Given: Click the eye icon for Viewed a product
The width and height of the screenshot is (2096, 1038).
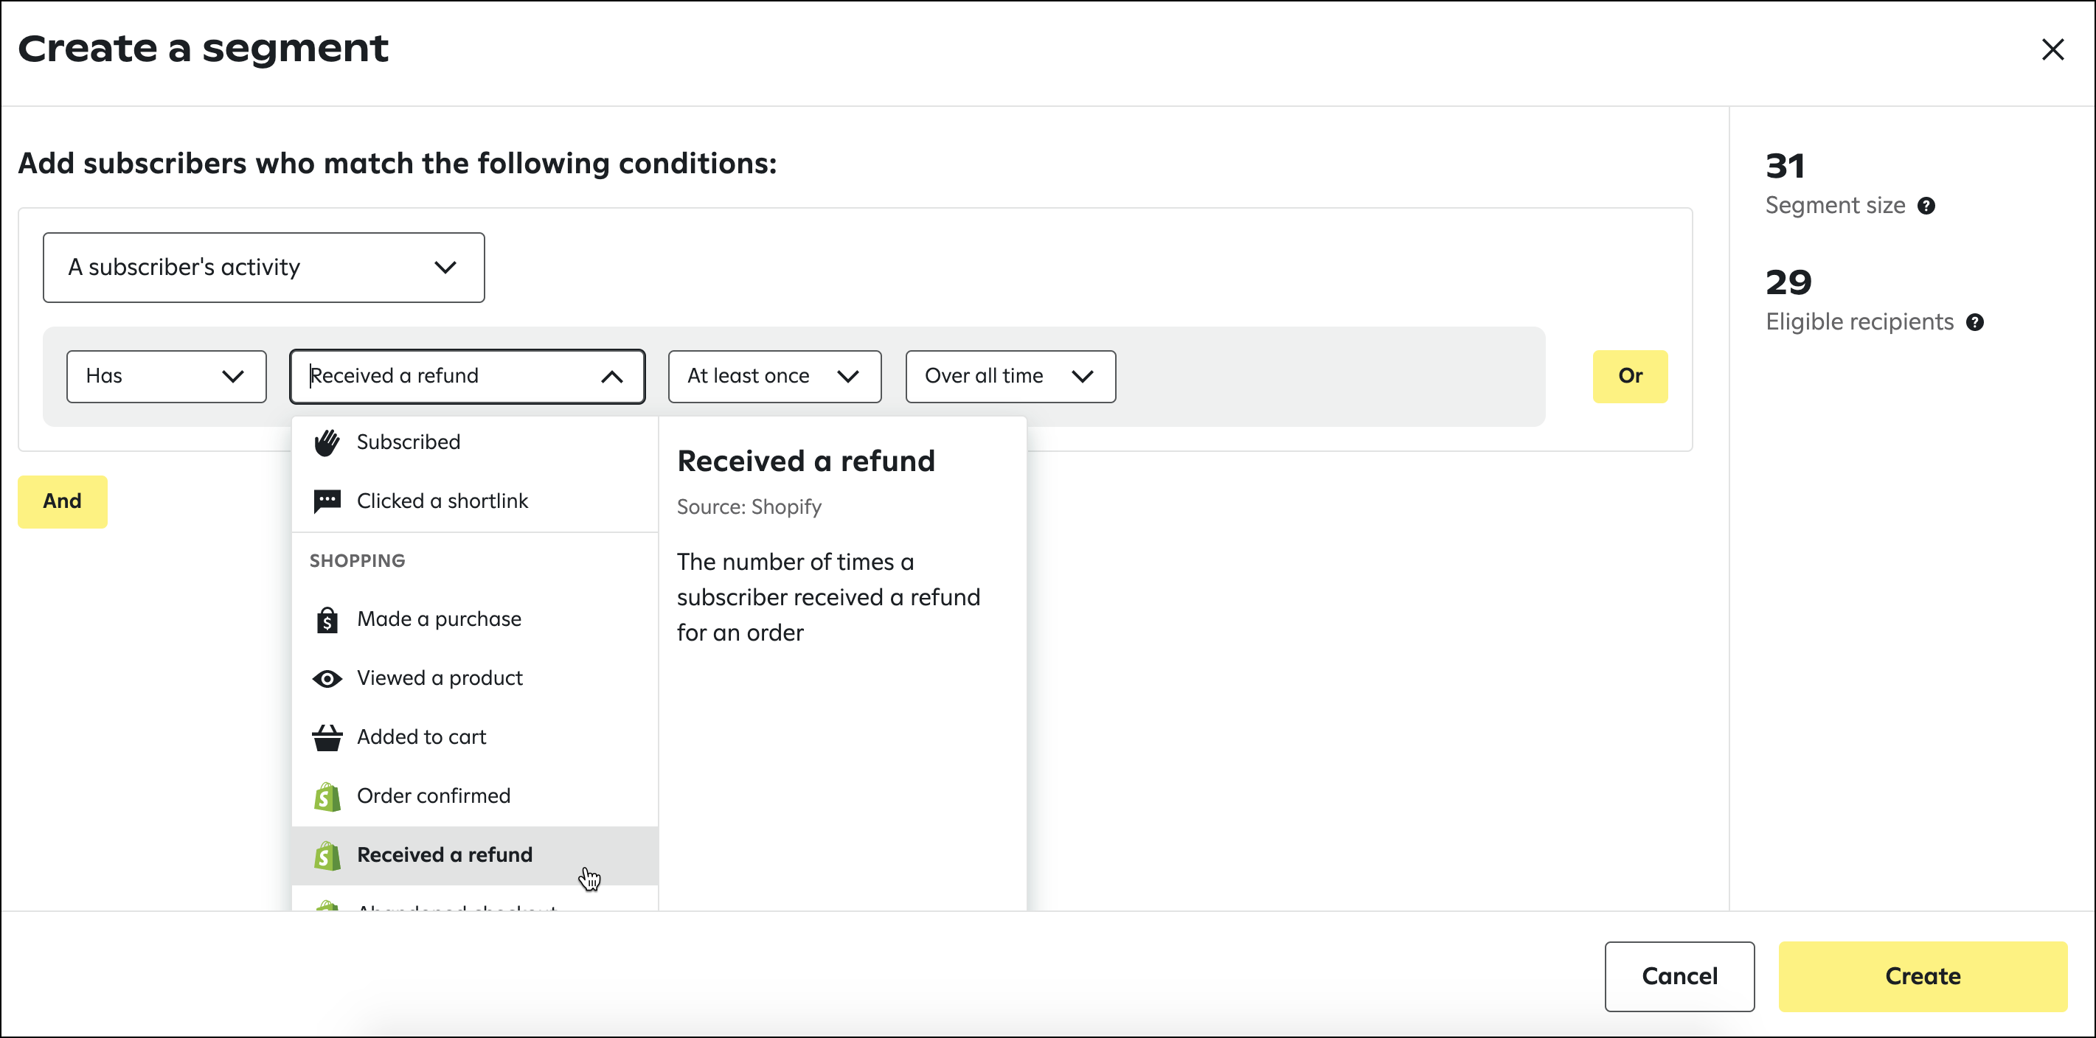Looking at the screenshot, I should [x=326, y=677].
